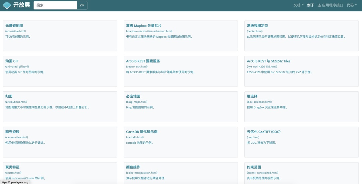Open the 无障碍地图 example

14,26
